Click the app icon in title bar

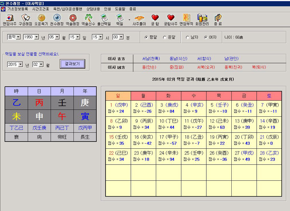pyautogui.click(x=2, y=3)
